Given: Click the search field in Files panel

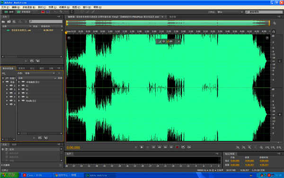Looking at the screenshot, I should click(45, 21).
